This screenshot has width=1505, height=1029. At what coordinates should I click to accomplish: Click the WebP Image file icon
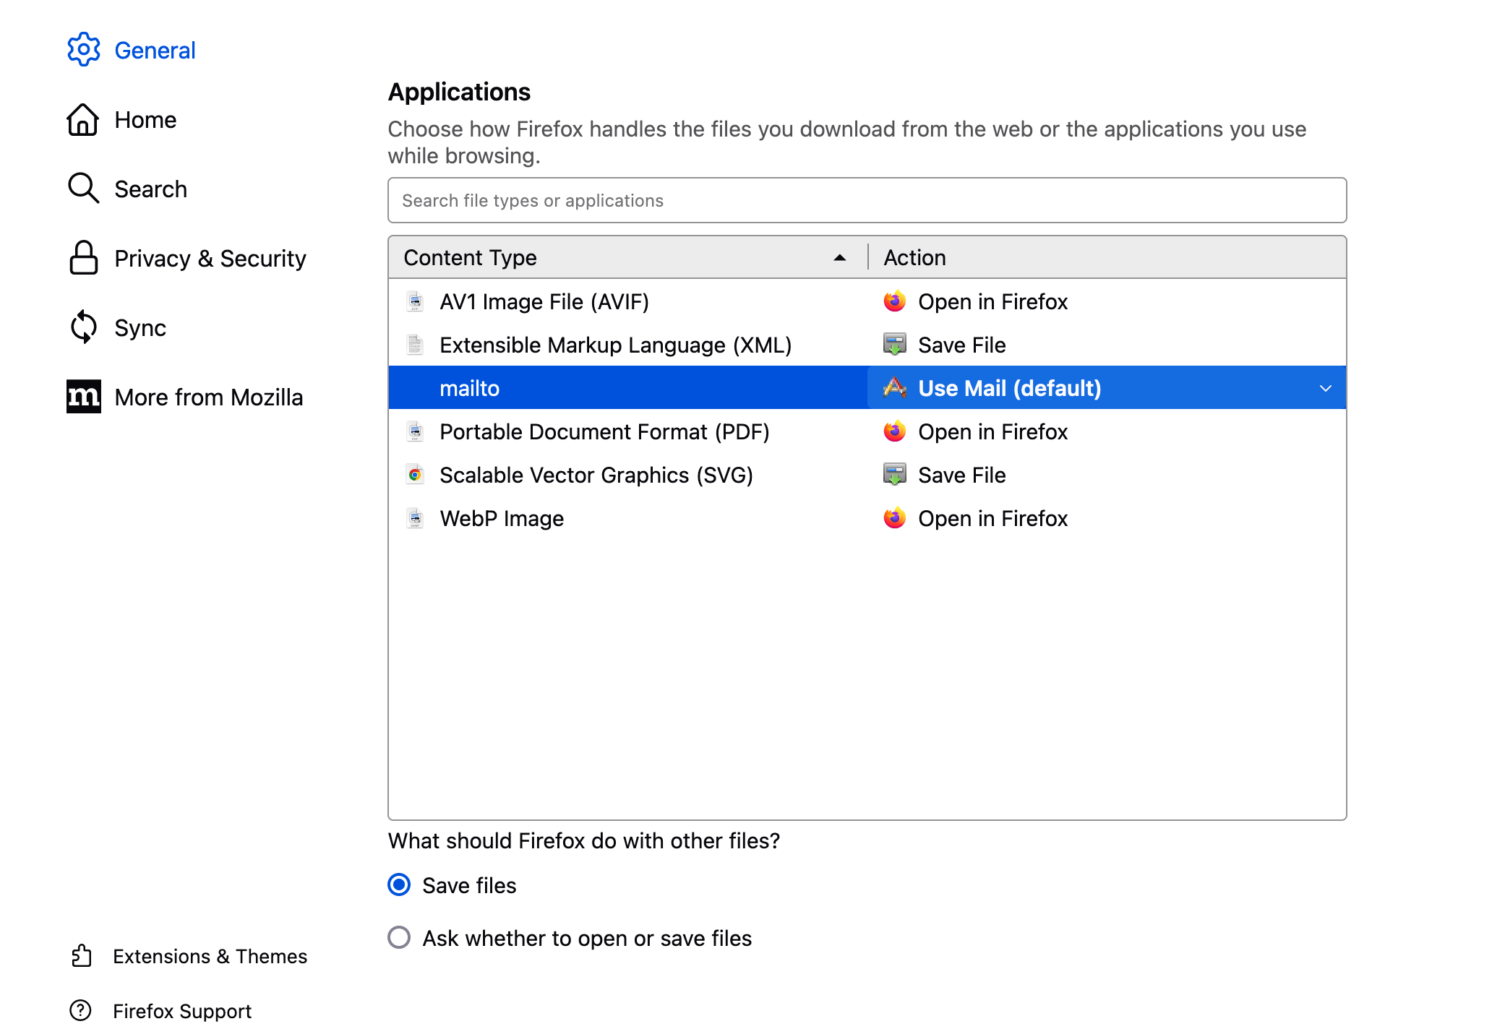tap(415, 518)
